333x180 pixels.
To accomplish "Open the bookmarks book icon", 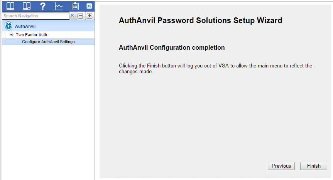I will (10, 6).
